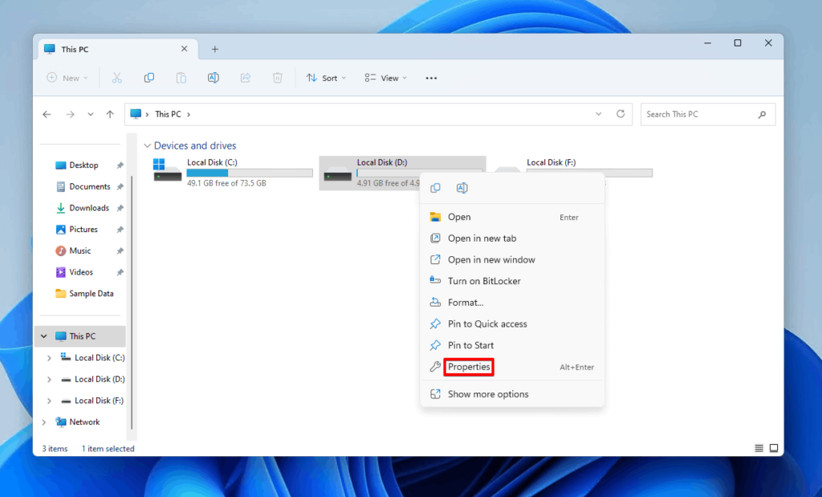Click Local Disk (F:) drive in main pane
This screenshot has height=497, width=822.
point(573,173)
